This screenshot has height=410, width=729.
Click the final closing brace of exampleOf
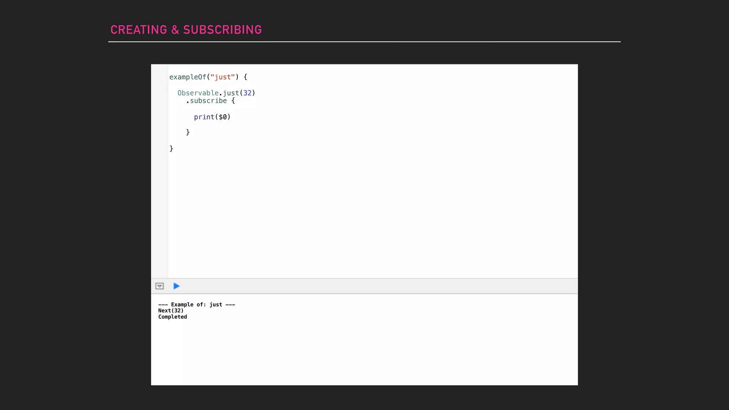(x=171, y=148)
